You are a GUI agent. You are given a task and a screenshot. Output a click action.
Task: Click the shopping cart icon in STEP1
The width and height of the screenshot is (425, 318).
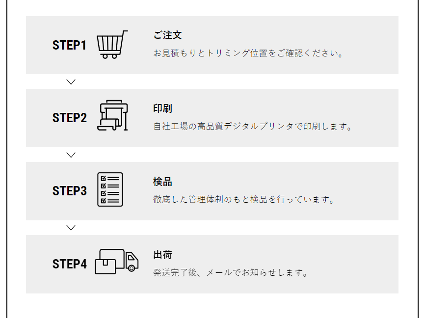point(112,45)
